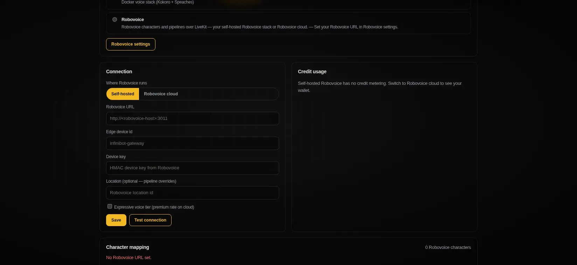The width and height of the screenshot is (577, 265).
Task: Select the Robovoice radio button
Action: pyautogui.click(x=114, y=20)
